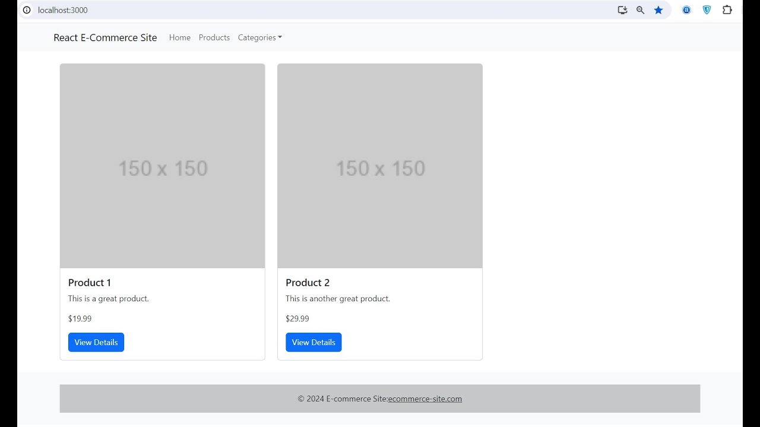Click the Product 2 title

[308, 283]
